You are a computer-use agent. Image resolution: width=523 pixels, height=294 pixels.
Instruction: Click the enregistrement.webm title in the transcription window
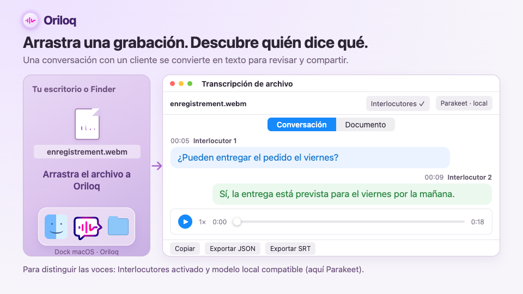[x=208, y=103]
